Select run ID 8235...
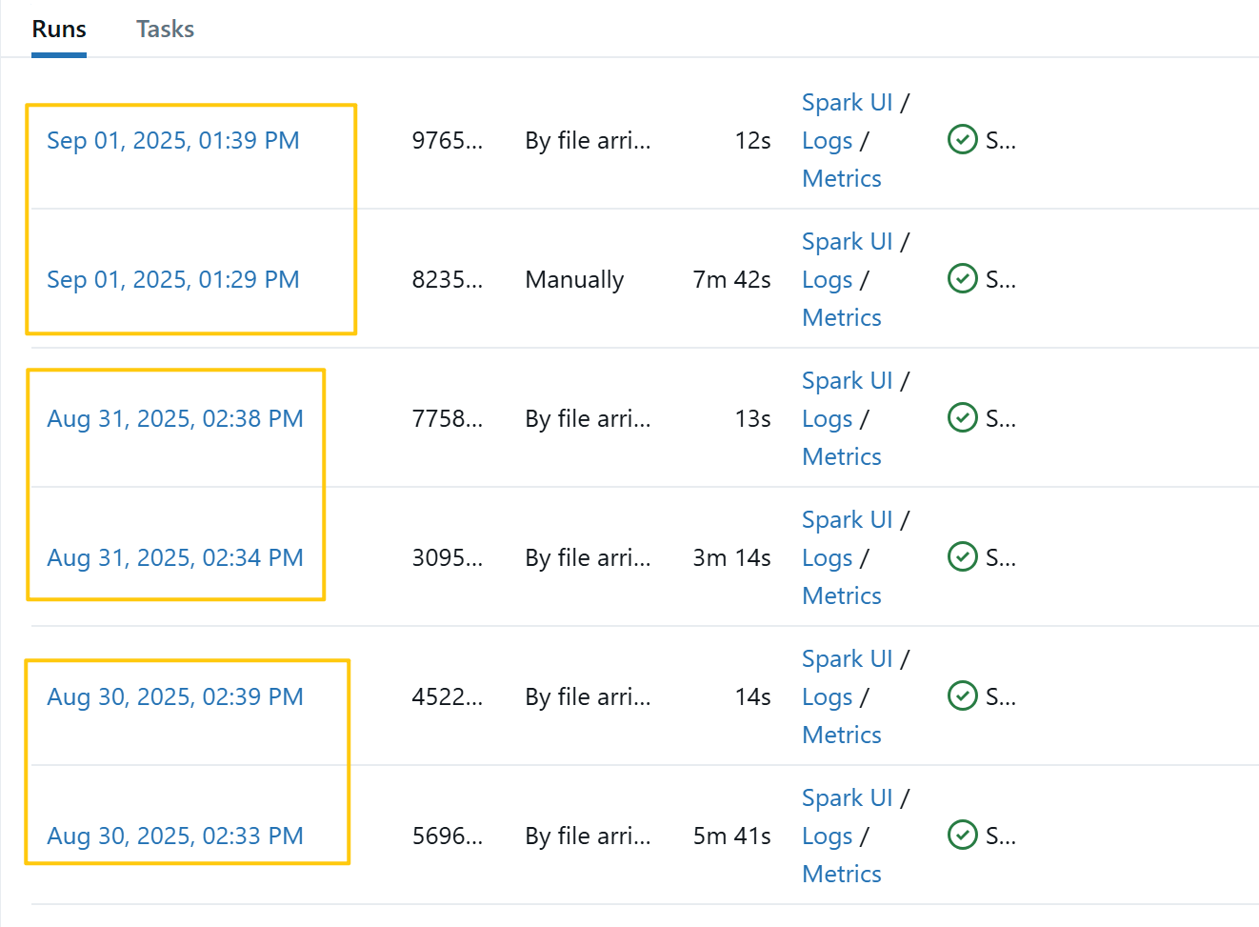Image resolution: width=1259 pixels, height=927 pixels. 448,279
